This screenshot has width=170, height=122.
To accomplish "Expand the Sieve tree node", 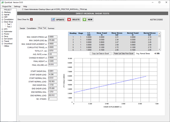I will tap(2, 36).
